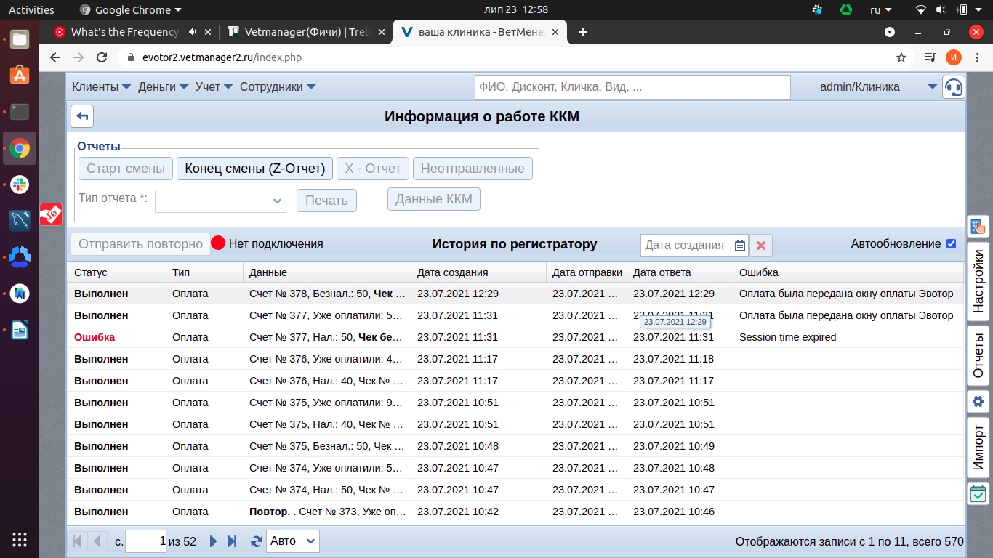993x558 pixels.
Task: Click the client search input field
Action: click(x=632, y=87)
